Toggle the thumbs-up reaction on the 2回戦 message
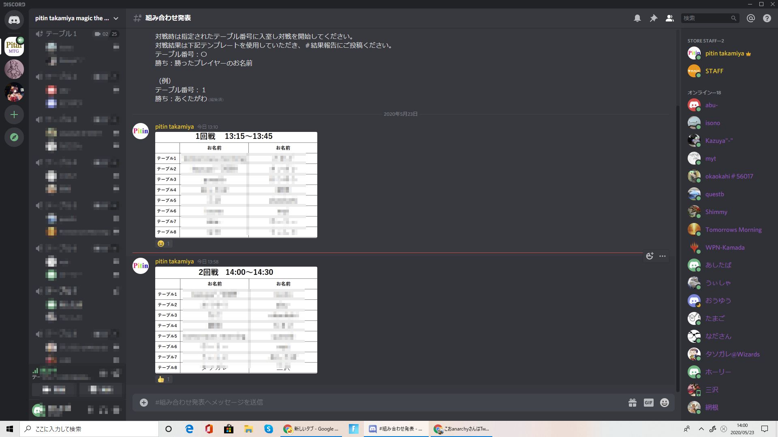The image size is (778, 437). tap(164, 379)
